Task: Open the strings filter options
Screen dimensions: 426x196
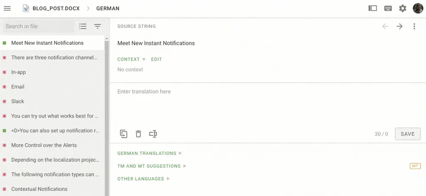Action: click(x=97, y=26)
